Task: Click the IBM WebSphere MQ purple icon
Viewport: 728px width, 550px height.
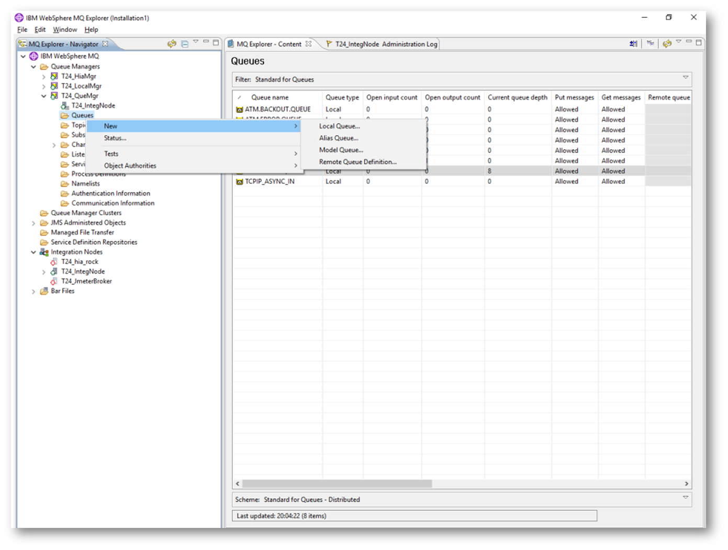Action: pyautogui.click(x=34, y=56)
